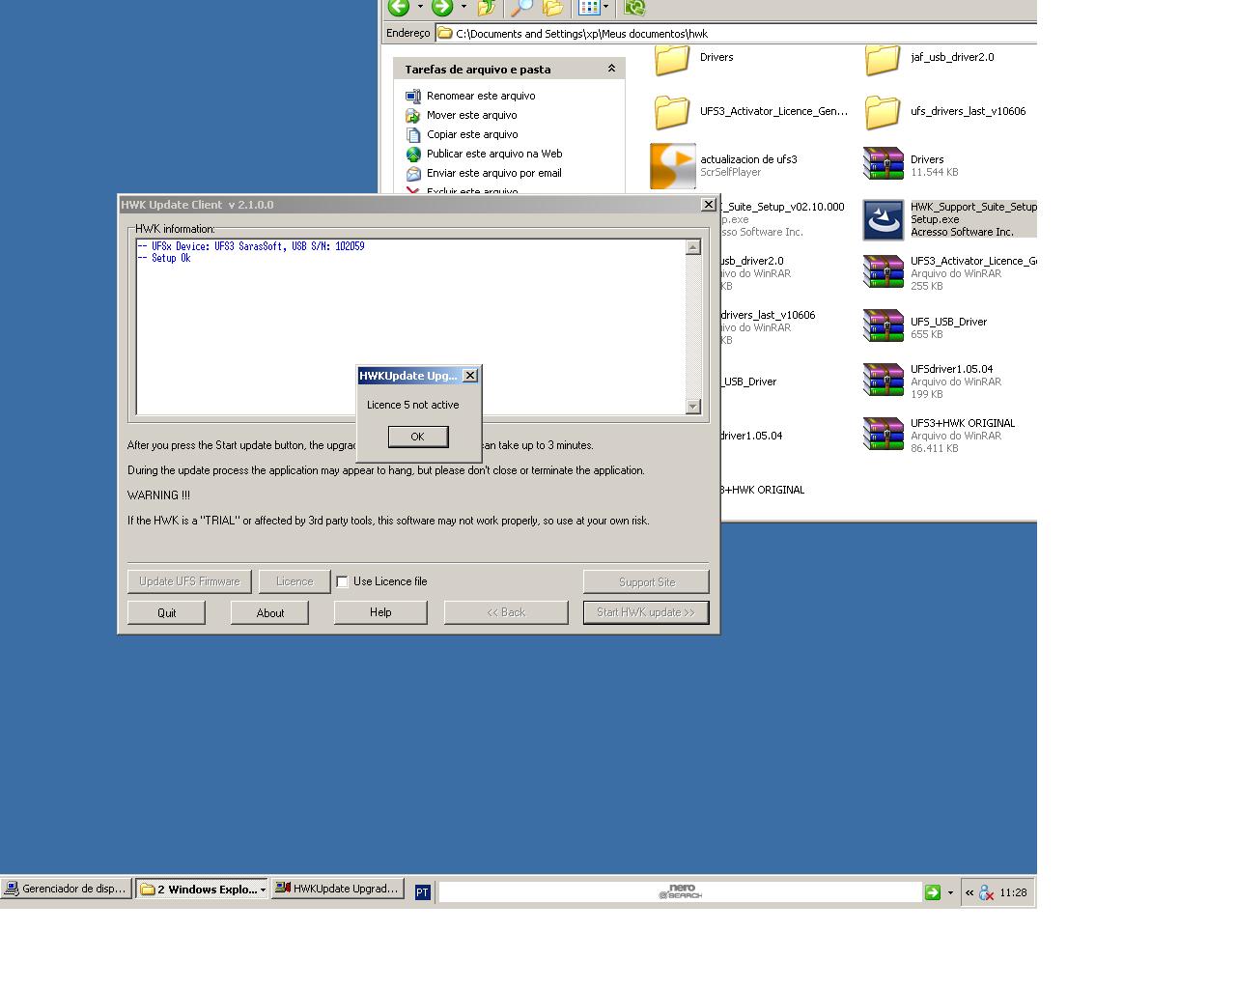Click the copy file task icon
The height and width of the screenshot is (989, 1236).
[x=413, y=134]
